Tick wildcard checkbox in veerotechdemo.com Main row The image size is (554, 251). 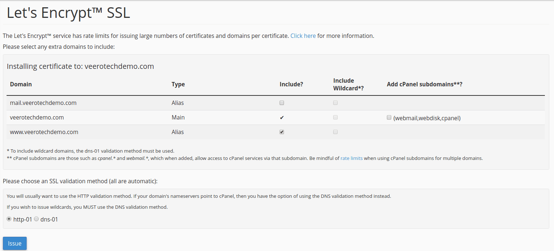[x=335, y=117]
